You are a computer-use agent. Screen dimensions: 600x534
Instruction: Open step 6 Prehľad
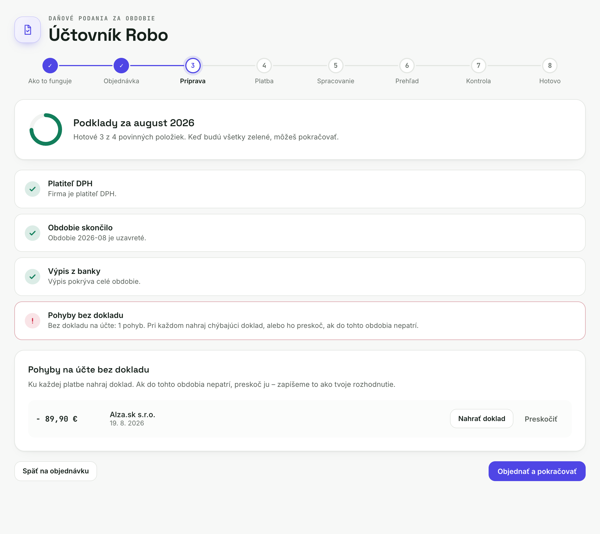tap(407, 65)
